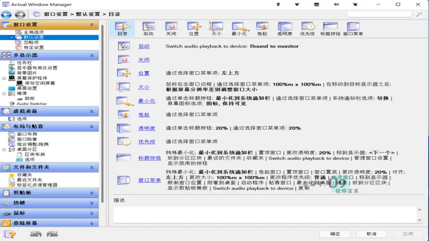
Task: Click the icon beside the 最小化 link
Action: pos(124,101)
